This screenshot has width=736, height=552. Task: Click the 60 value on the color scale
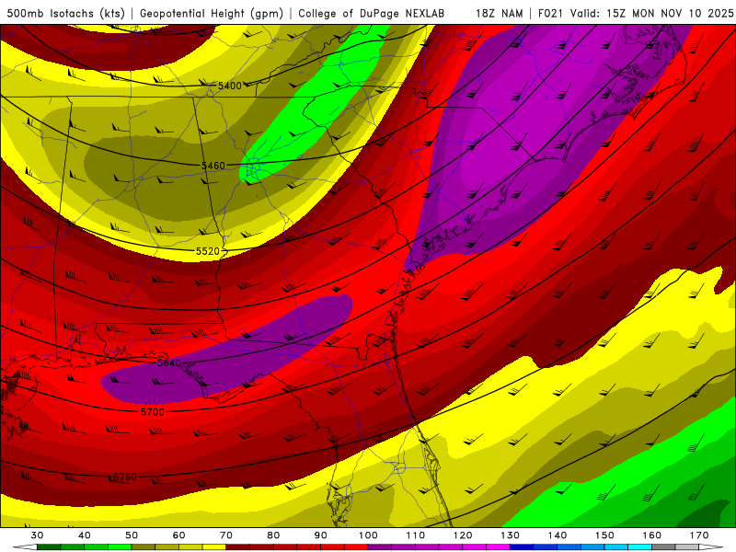click(x=178, y=535)
